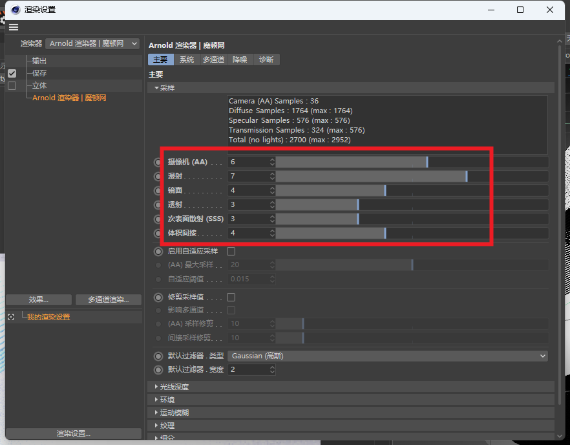Open the 渲染器 dropdown
Viewport: 570px width, 445px height.
(x=92, y=44)
